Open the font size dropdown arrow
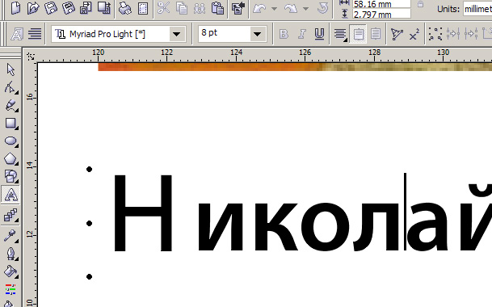This screenshot has height=307, width=492. tap(257, 34)
